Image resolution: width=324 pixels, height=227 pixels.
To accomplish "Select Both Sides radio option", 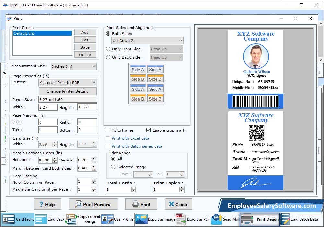I will 108,33.
